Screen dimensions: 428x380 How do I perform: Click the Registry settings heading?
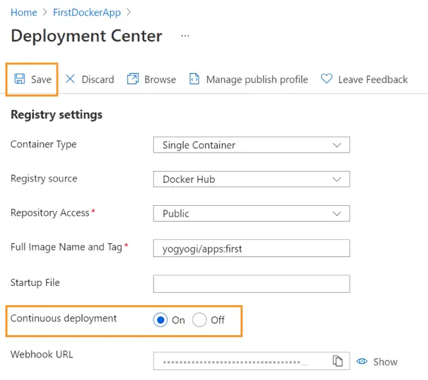[57, 114]
